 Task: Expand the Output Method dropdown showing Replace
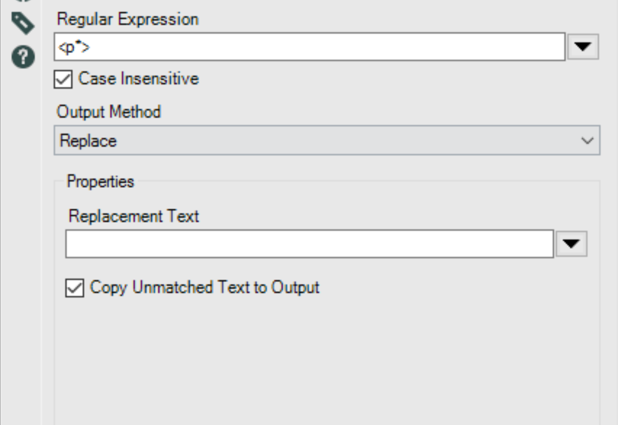(326, 141)
